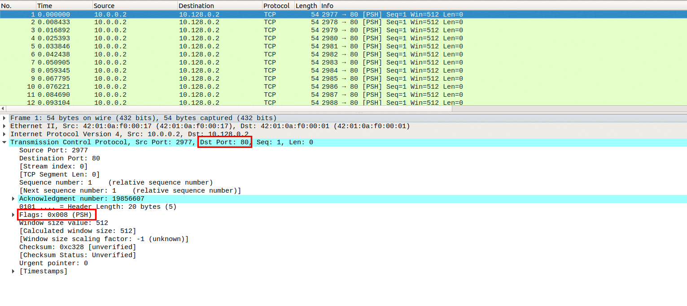Viewport: 687px width, 306px height.
Task: Select packet 6 at time 0.042438
Action: coord(343,55)
